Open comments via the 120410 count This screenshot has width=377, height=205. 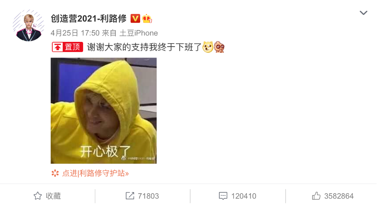click(244, 196)
